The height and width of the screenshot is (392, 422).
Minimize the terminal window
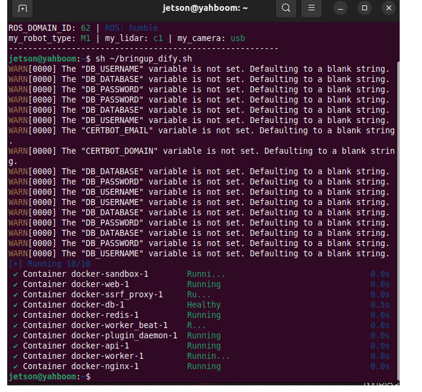[340, 8]
